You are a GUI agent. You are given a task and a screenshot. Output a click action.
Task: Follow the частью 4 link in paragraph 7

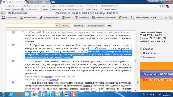coord(87,86)
